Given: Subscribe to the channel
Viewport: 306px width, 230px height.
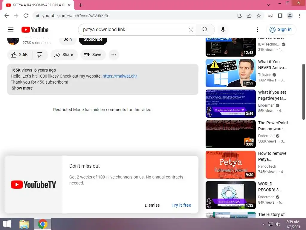Looking at the screenshot, I should pos(93,40).
